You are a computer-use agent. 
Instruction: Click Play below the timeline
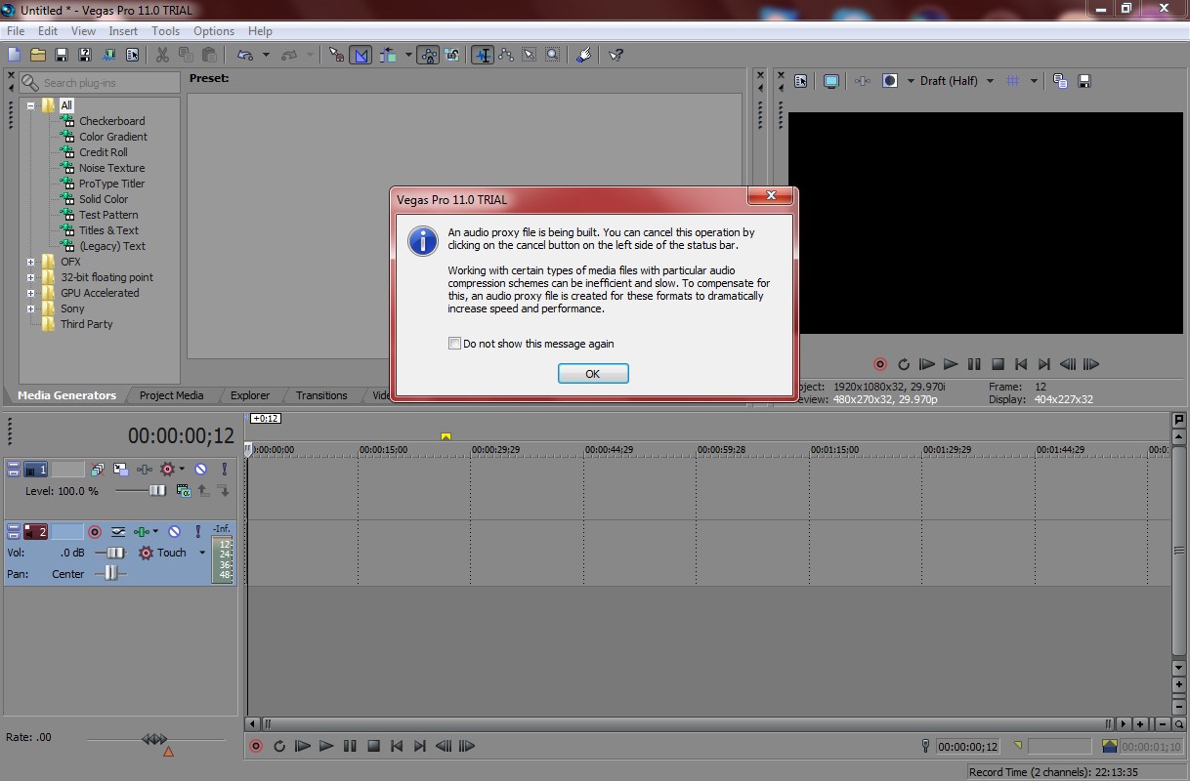[x=326, y=746]
